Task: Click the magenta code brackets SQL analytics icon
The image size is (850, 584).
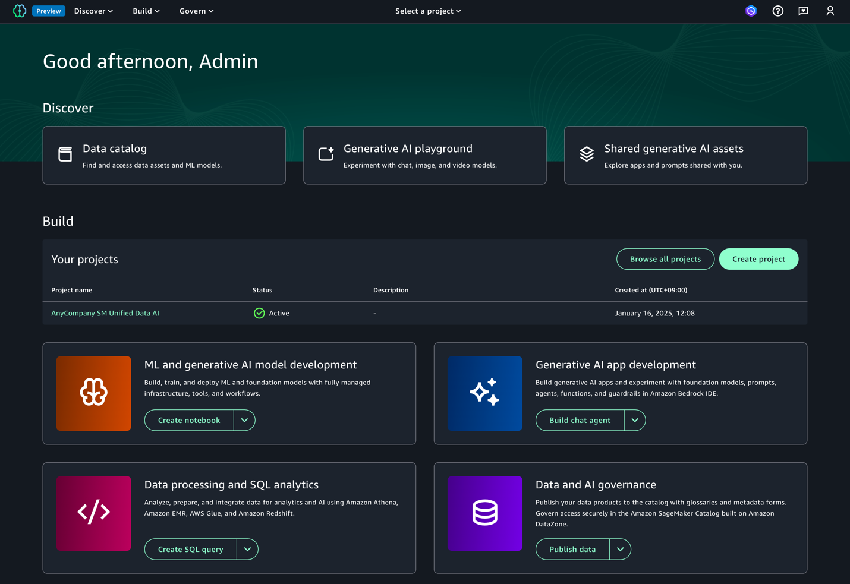Action: [x=94, y=513]
